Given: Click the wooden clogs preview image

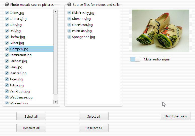Looking at the screenshot, I should coord(160,31).
